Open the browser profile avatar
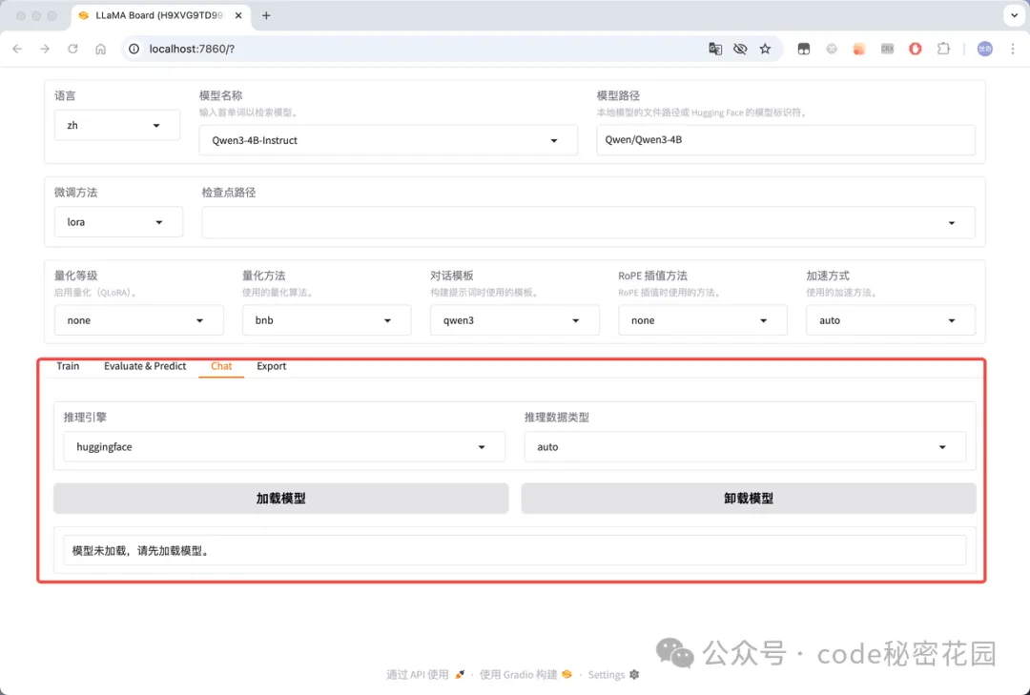This screenshot has width=1030, height=695. tap(984, 49)
